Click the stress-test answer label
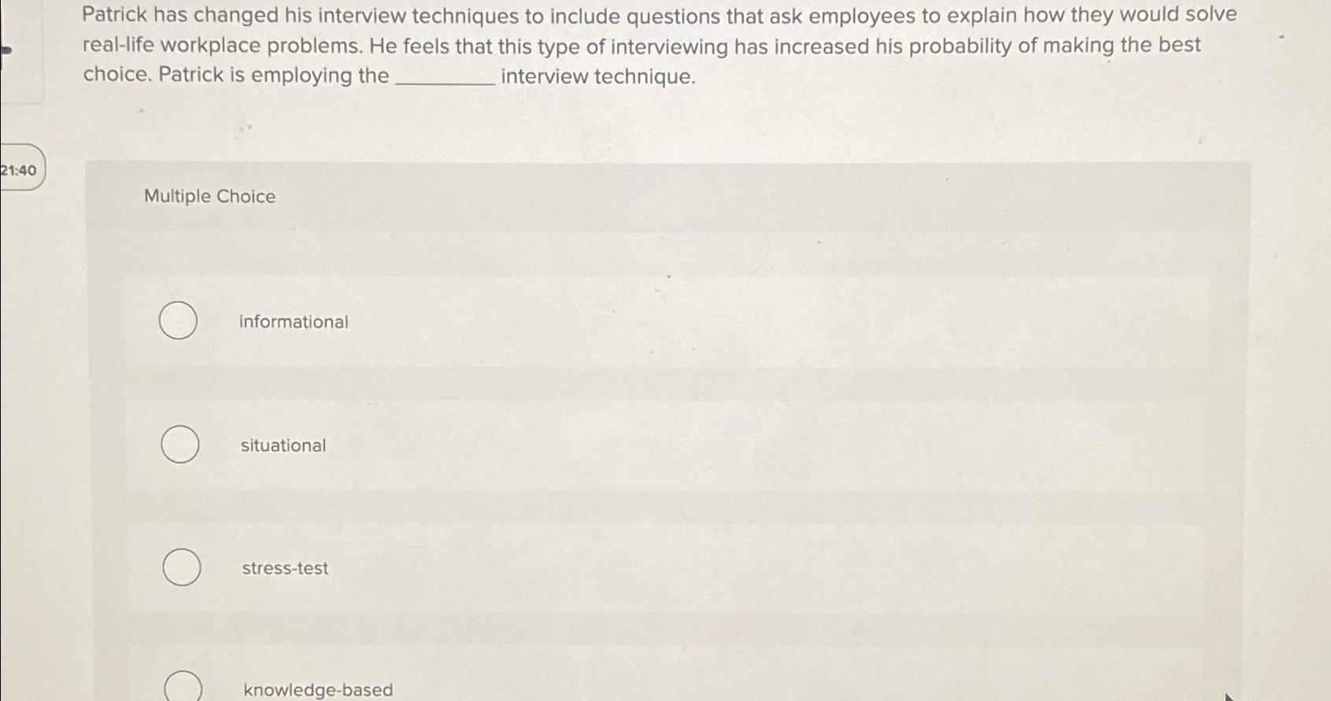Screen dimensions: 1331x701 [x=285, y=568]
